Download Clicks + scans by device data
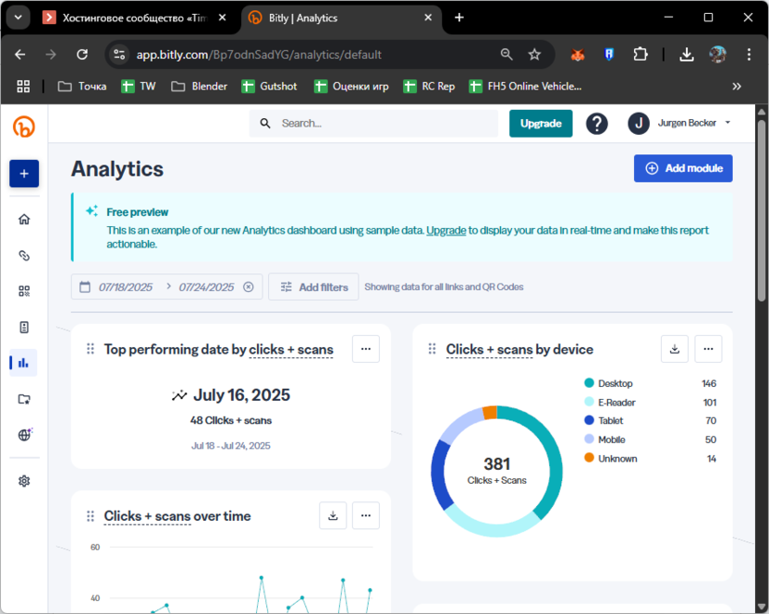Viewport: 769px width, 614px height. pyautogui.click(x=675, y=349)
